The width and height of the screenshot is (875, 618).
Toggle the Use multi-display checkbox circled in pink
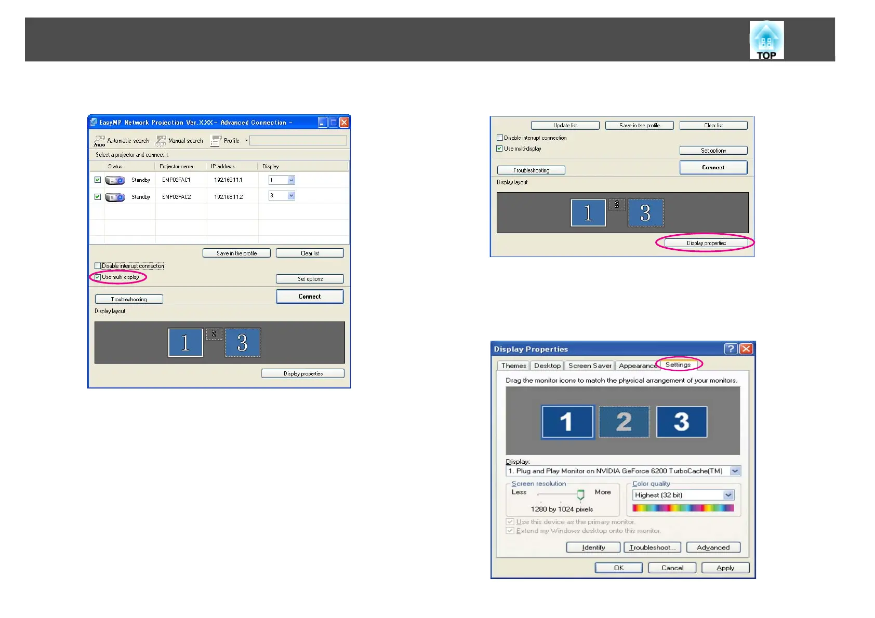[98, 277]
